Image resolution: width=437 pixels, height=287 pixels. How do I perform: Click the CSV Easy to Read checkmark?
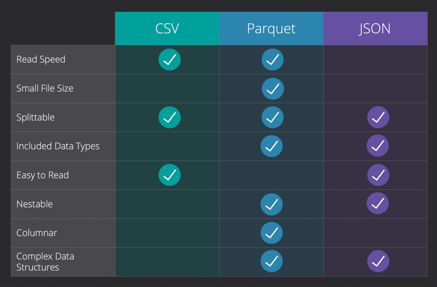coord(169,175)
